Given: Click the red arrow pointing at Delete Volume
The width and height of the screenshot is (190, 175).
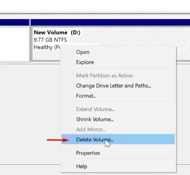Looking at the screenshot, I should coord(58,140).
